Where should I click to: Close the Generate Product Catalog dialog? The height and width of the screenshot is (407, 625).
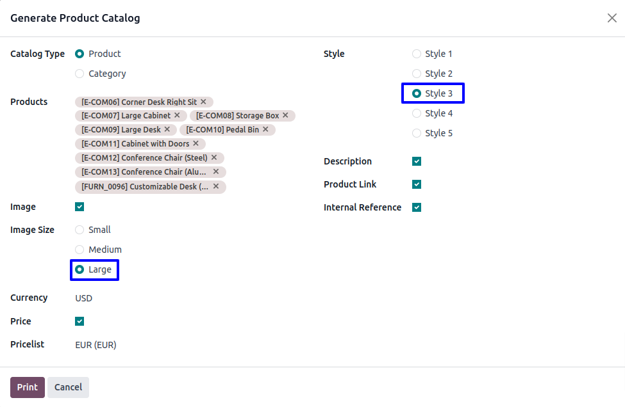(x=612, y=18)
